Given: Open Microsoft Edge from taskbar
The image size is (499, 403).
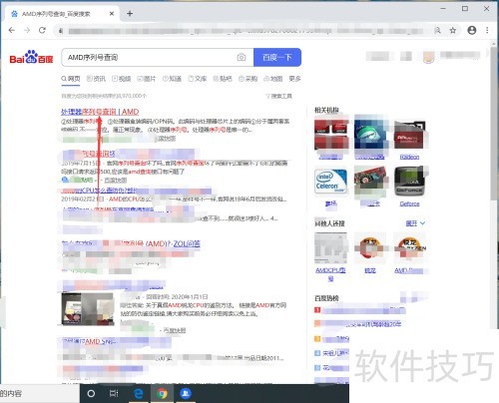Looking at the screenshot, I should (138, 394).
